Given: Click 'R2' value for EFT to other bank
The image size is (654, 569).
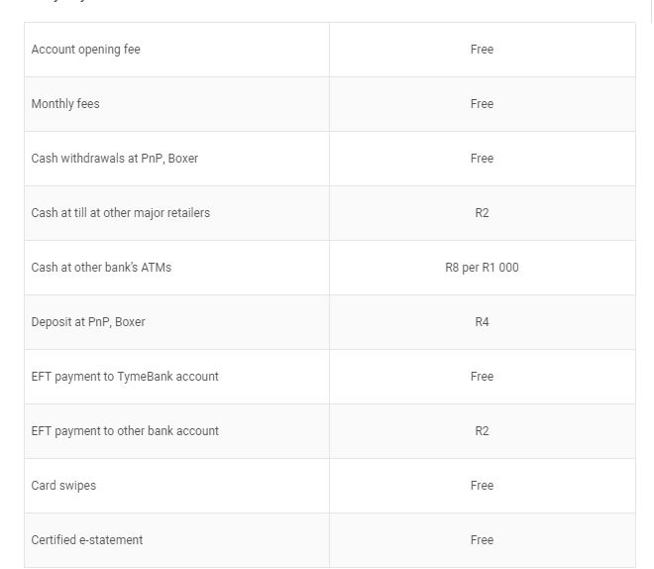Looking at the screenshot, I should 482,431.
